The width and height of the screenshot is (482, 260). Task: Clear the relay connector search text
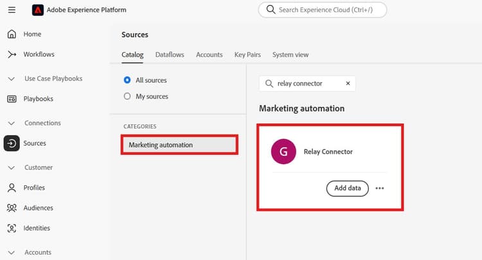(348, 84)
